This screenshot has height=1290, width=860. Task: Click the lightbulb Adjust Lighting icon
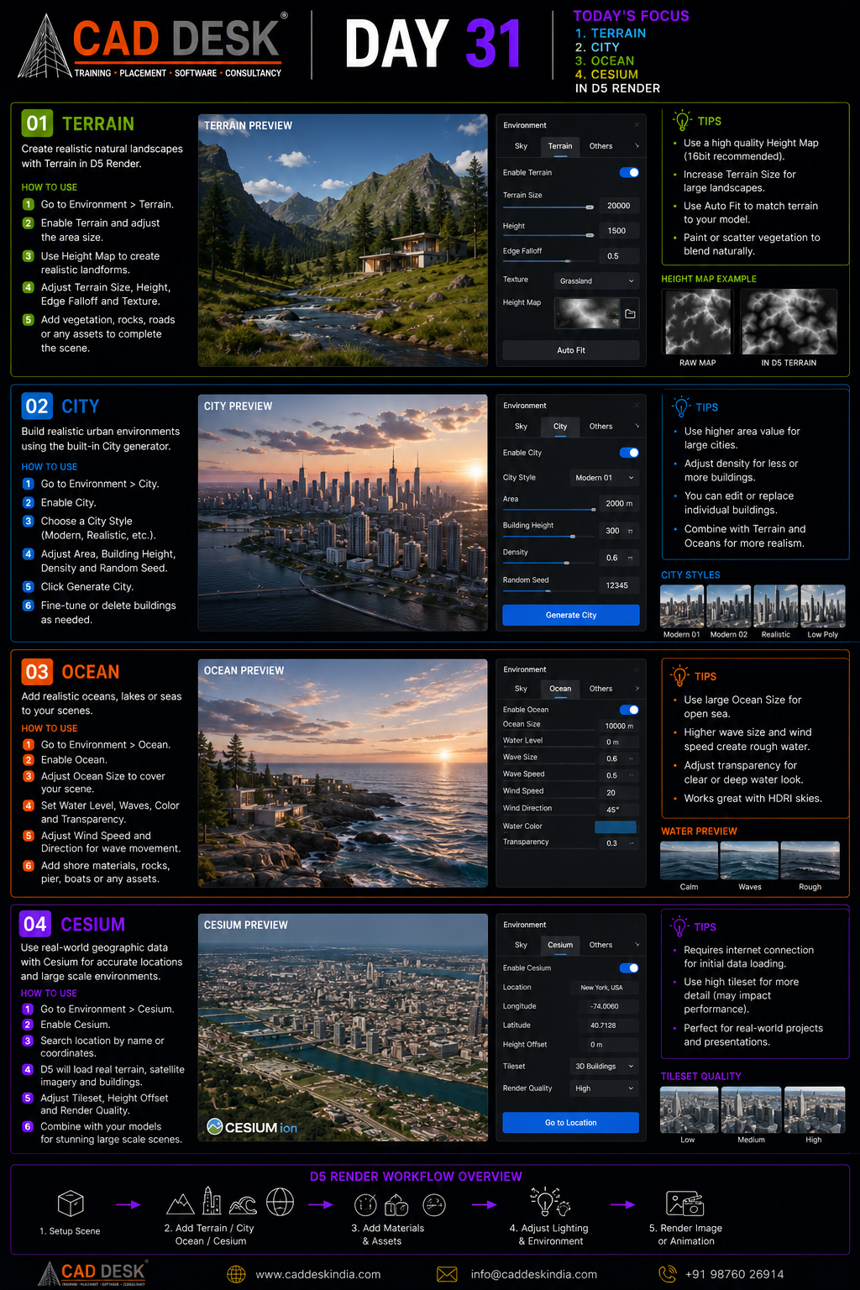545,1201
